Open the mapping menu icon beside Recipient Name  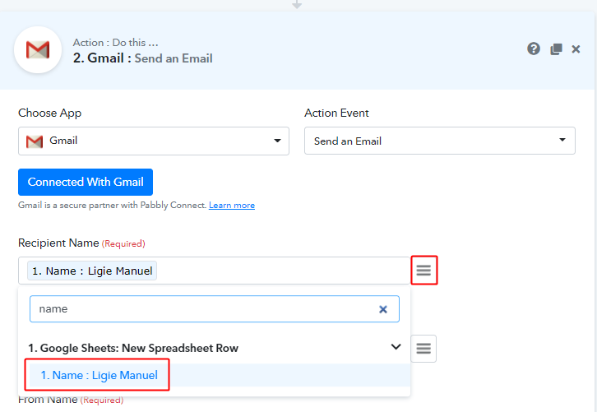click(423, 271)
